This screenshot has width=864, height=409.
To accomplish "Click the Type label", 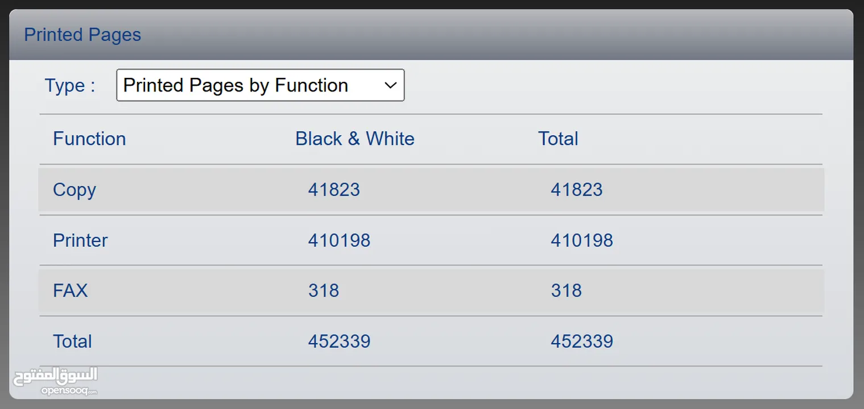I will pyautogui.click(x=70, y=86).
